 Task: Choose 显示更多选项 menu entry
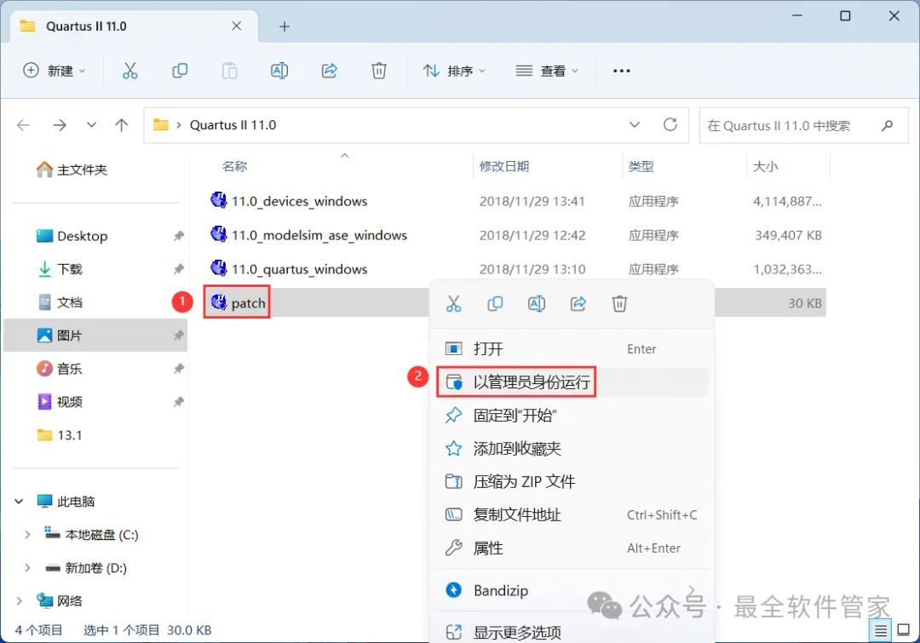coord(572,633)
